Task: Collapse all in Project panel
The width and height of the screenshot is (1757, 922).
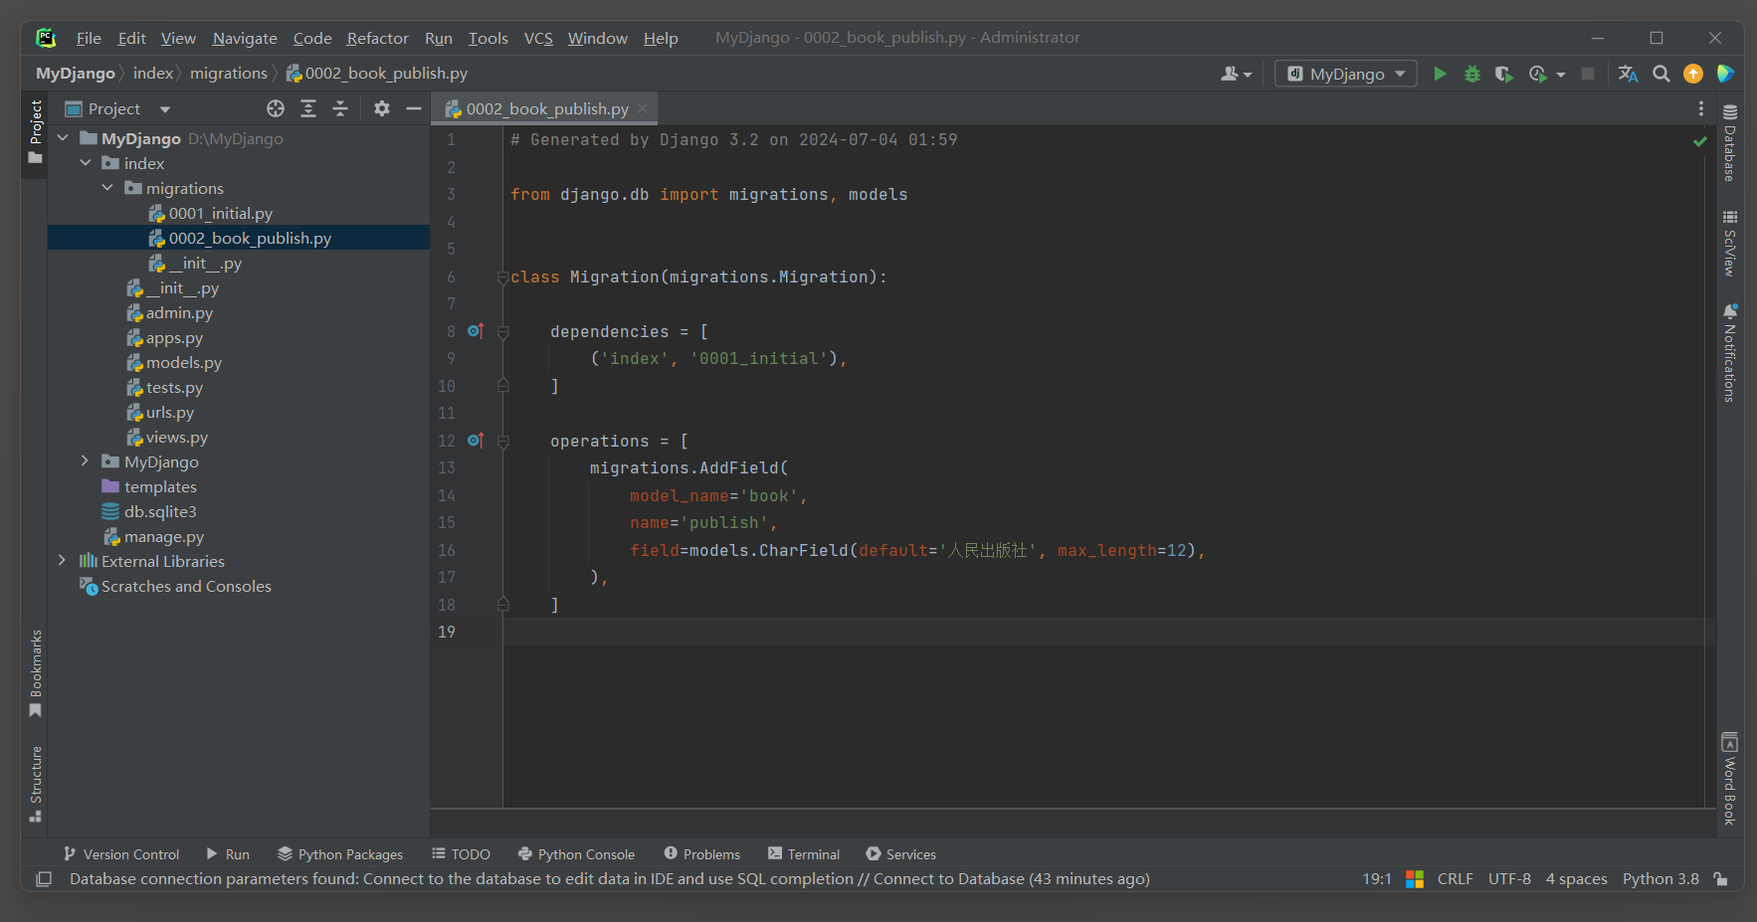Action: click(x=340, y=108)
